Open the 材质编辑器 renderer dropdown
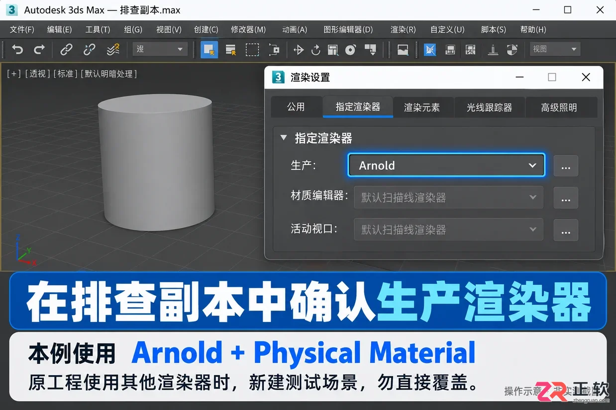This screenshot has width=616, height=410. point(448,198)
